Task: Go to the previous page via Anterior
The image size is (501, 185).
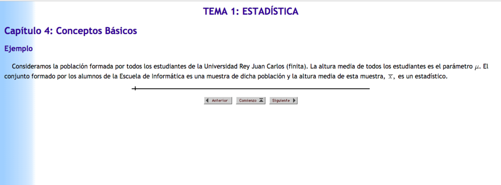Action: click(x=218, y=101)
